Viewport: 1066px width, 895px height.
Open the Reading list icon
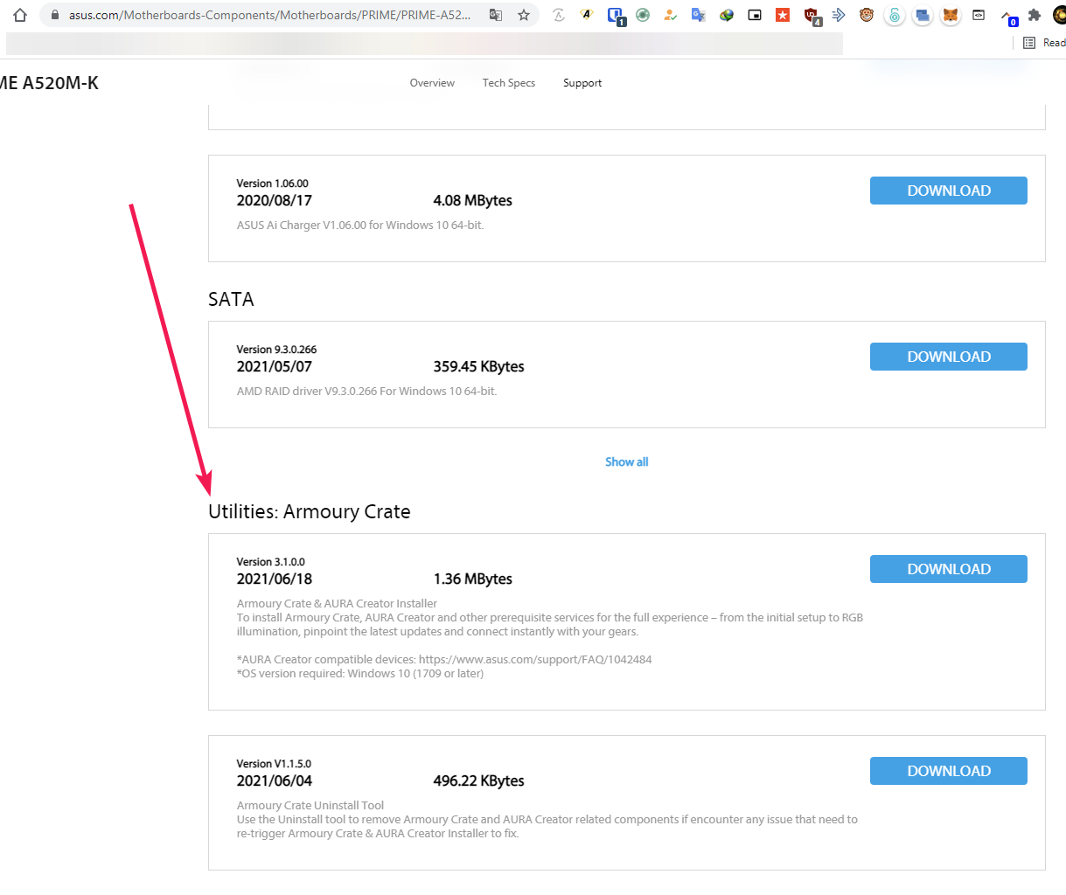tap(1029, 43)
